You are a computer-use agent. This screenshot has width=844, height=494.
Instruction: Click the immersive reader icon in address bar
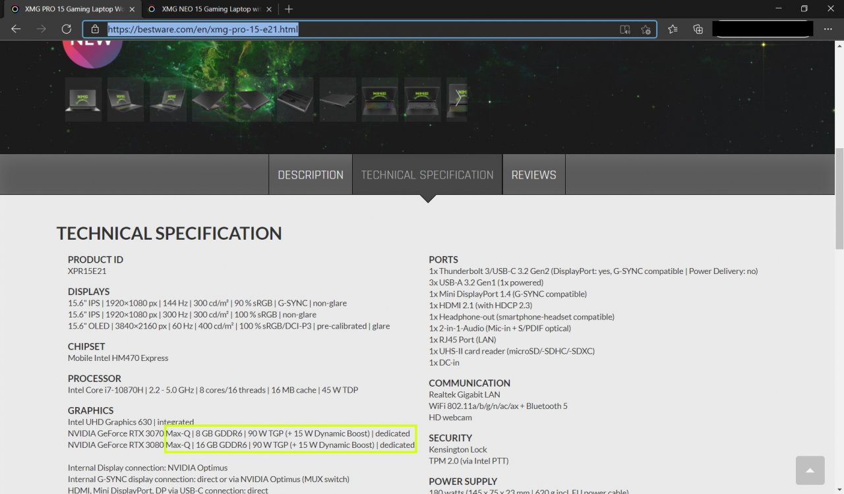click(625, 30)
